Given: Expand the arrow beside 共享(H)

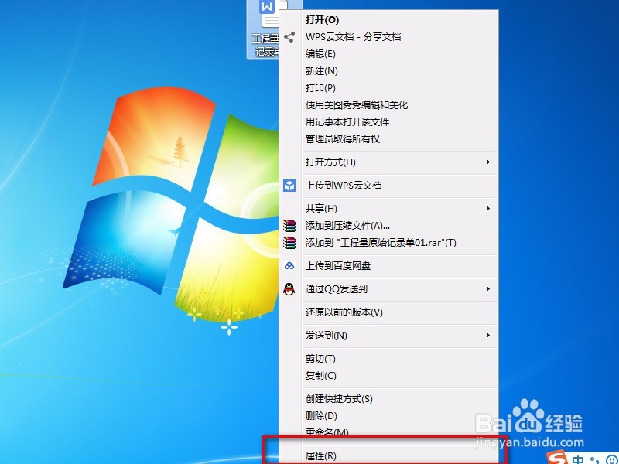Looking at the screenshot, I should pyautogui.click(x=488, y=208).
